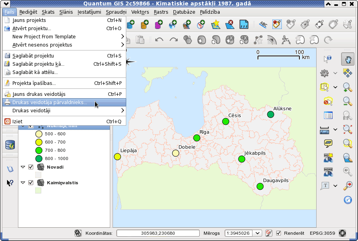Click the Koordinātas input field
The image size is (358, 241).
[158, 233]
